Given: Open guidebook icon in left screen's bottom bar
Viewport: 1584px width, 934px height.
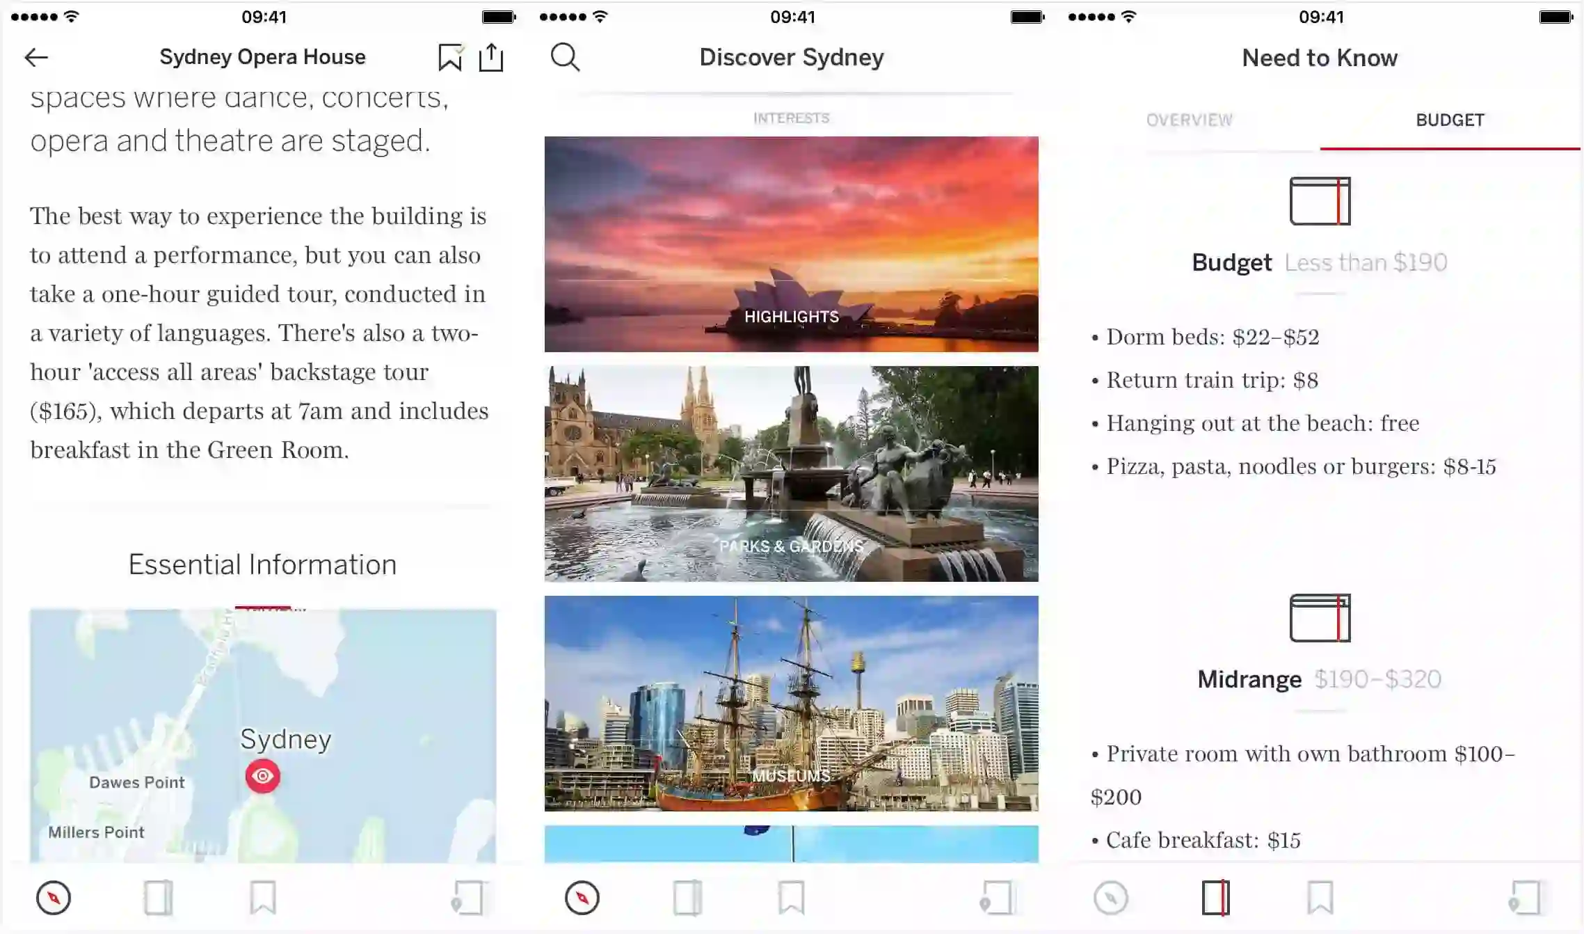Looking at the screenshot, I should point(159,898).
